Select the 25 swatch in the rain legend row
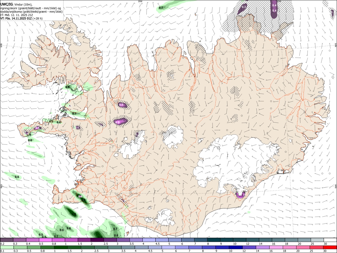The height and width of the screenshot is (253, 337). [316, 247]
